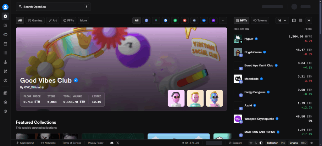Open the Discord icon in footer
The image size is (322, 146).
click(112, 143)
